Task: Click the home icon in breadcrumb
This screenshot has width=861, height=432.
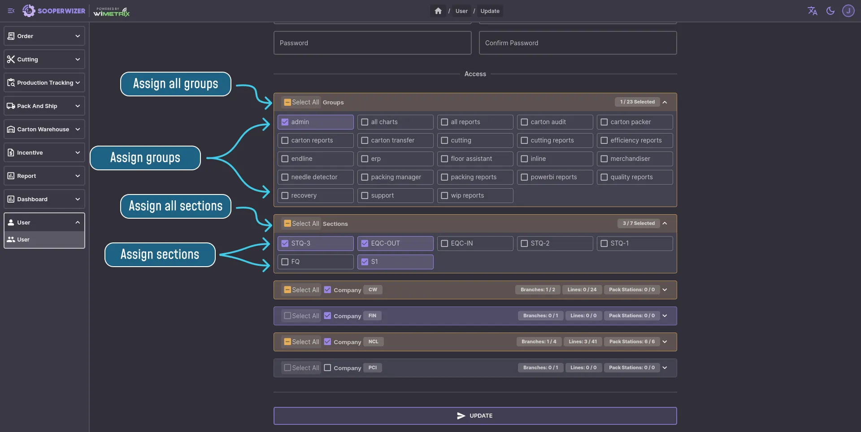Action: click(x=438, y=11)
